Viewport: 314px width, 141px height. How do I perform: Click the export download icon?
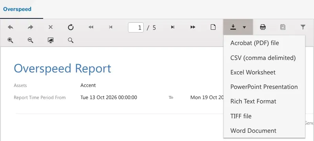click(x=233, y=27)
